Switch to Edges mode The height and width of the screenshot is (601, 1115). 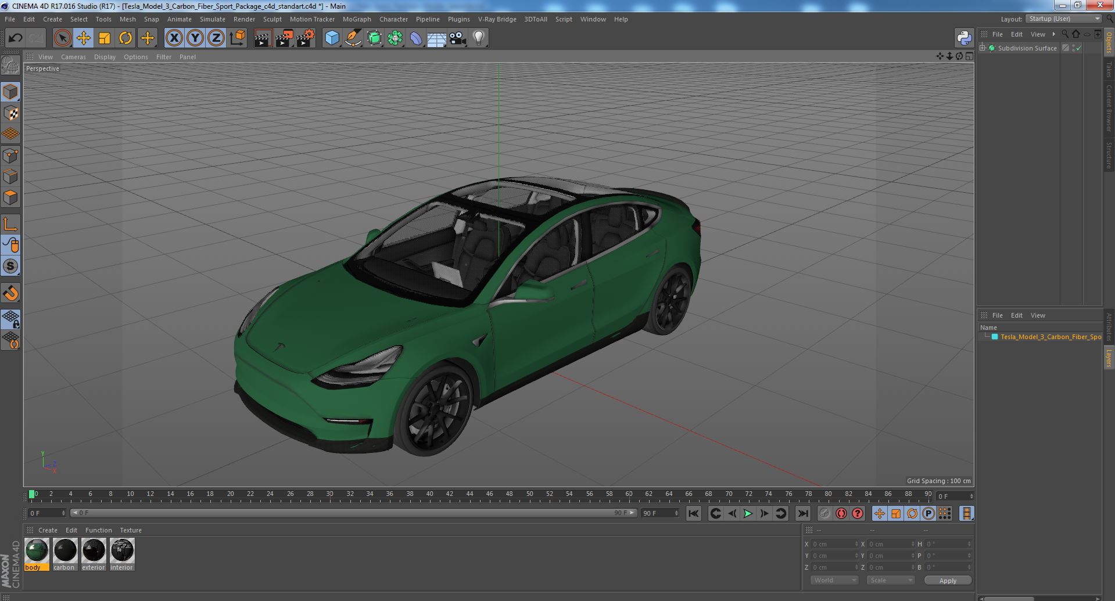click(10, 177)
